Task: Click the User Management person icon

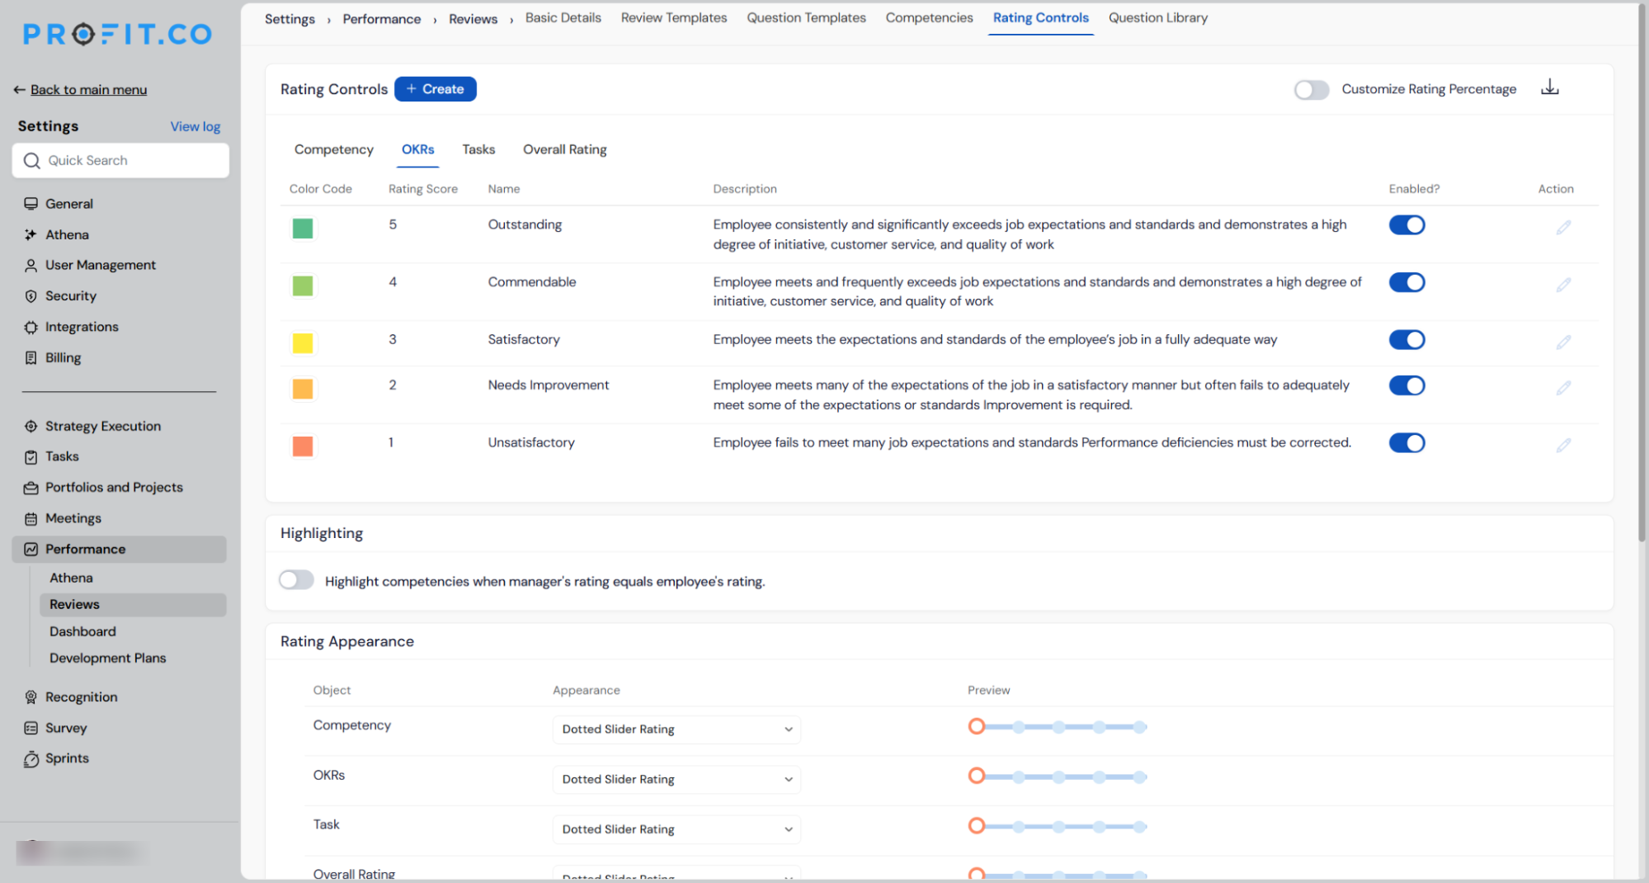Action: (x=31, y=265)
